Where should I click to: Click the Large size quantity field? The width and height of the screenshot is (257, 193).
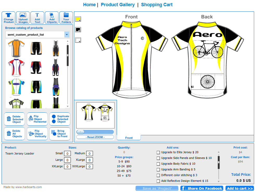[x=67, y=160]
